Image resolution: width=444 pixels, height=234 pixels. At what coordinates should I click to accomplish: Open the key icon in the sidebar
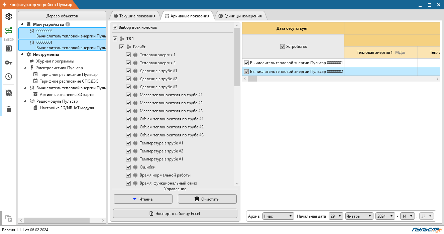tap(9, 63)
